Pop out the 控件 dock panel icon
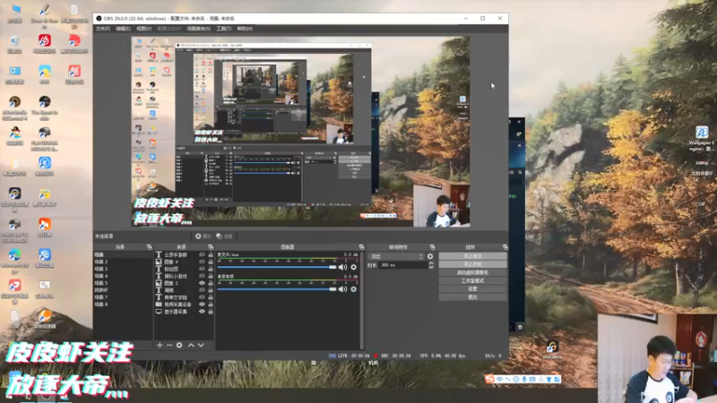Image resolution: width=717 pixels, height=403 pixels. [505, 247]
